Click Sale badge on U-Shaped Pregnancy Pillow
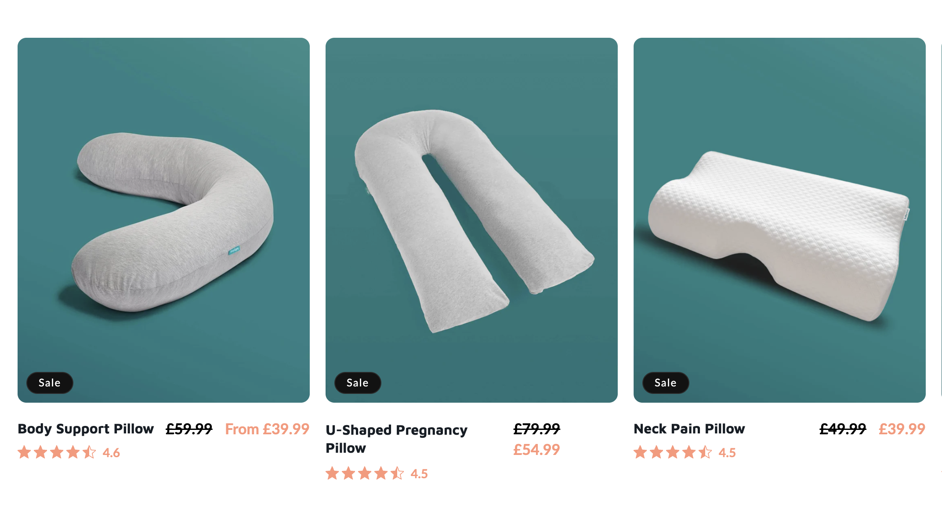The image size is (942, 505). [358, 383]
